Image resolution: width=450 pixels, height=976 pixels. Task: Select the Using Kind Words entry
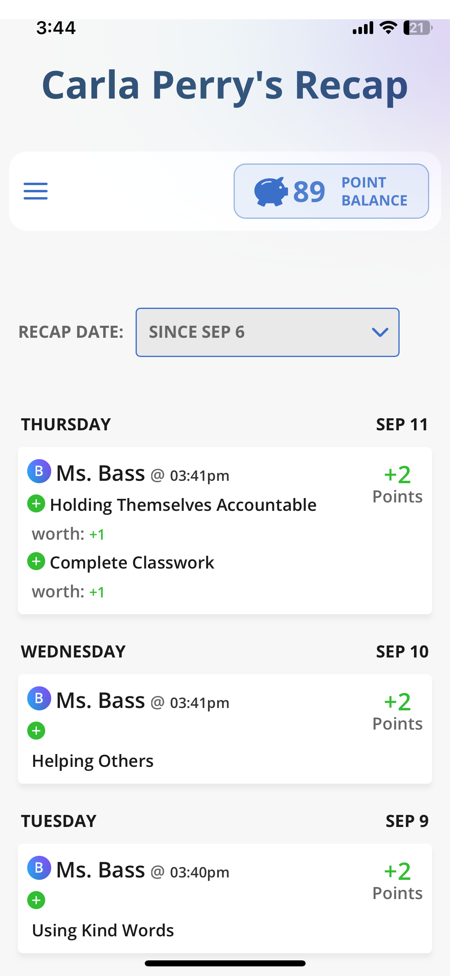[103, 930]
